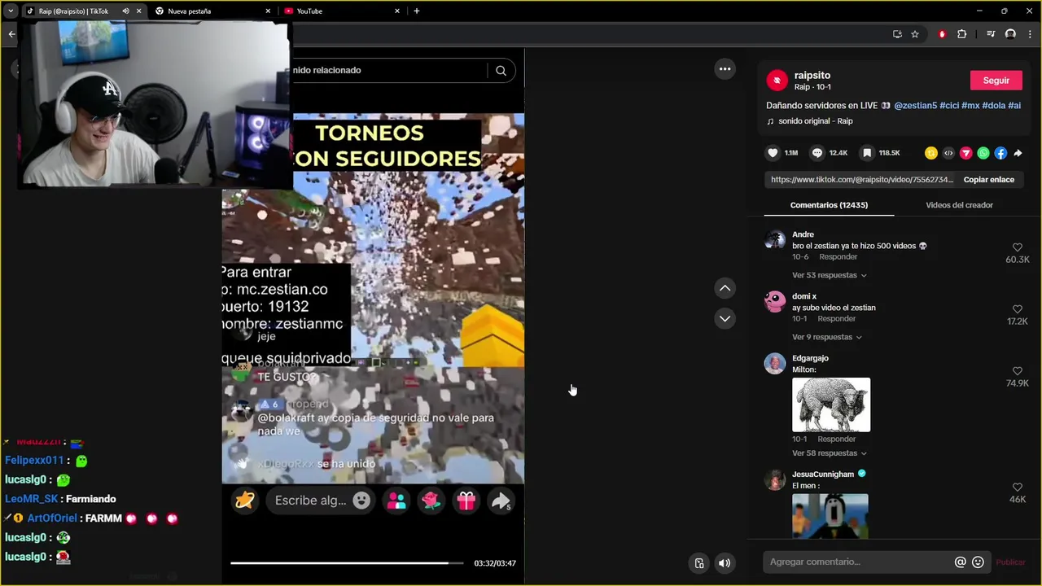Viewport: 1042px width, 586px height.
Task: Expand Ver 9 respuestas
Action: tap(826, 337)
